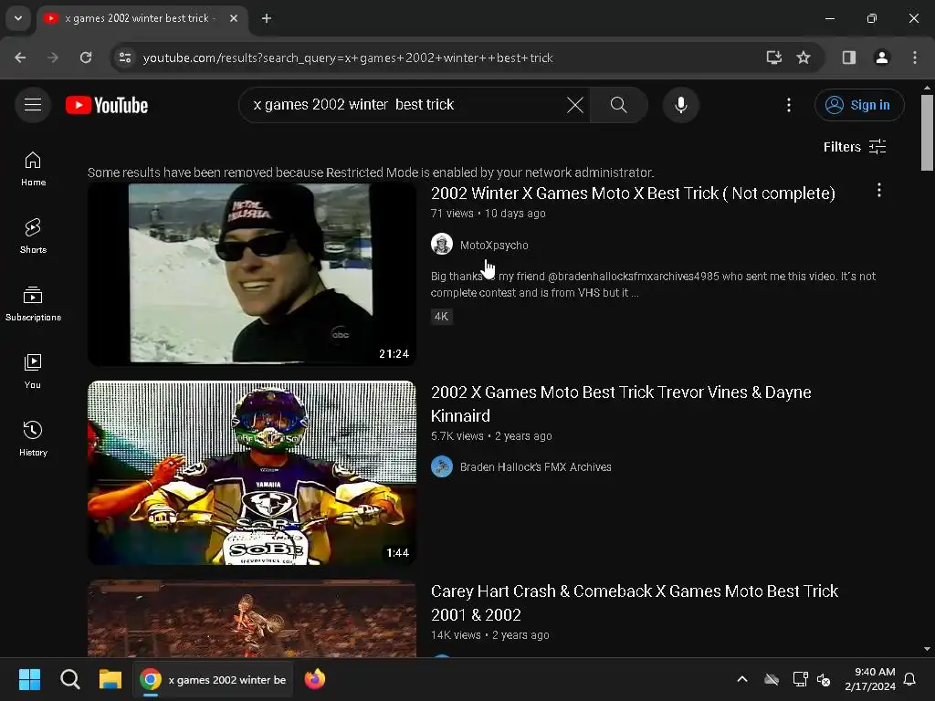Screen dimensions: 935x701
Task: Play the Carey Hart crash thumbnail
Action: pyautogui.click(x=252, y=618)
